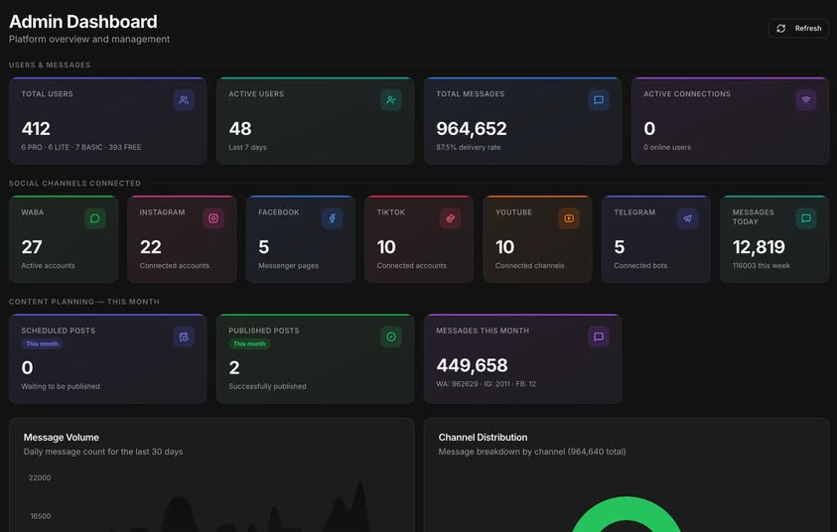Click 'WA: 962629 · IG: 2011 · FB: 12'
This screenshot has width=837, height=532.
486,384
